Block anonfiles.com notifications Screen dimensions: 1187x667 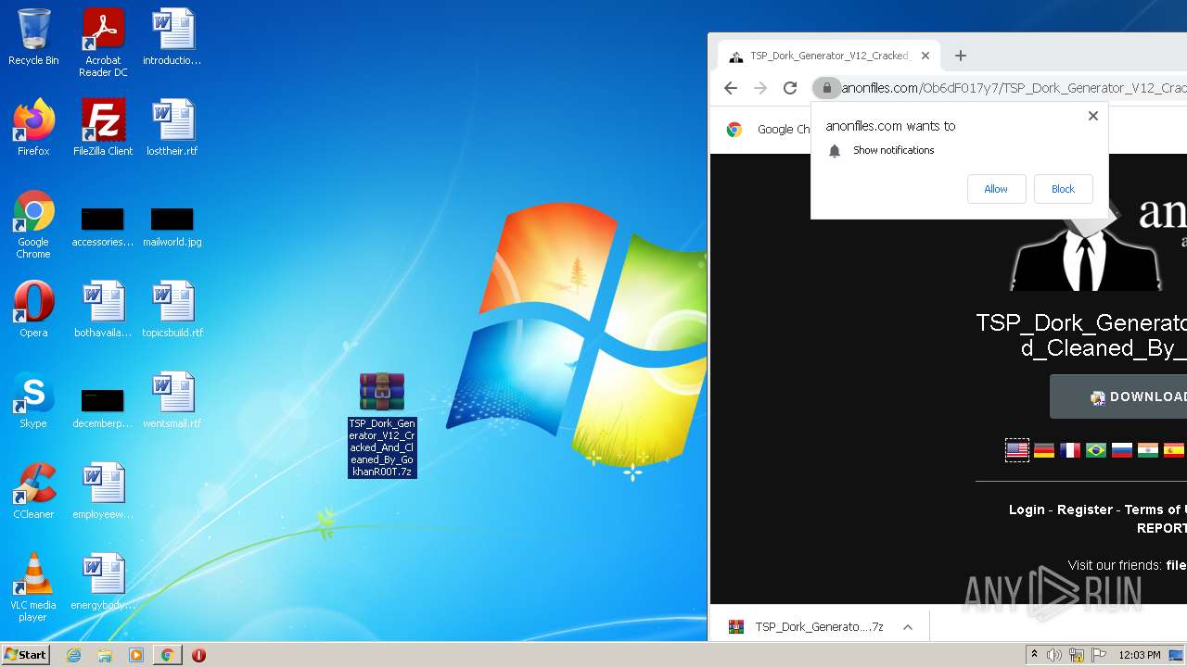point(1063,189)
